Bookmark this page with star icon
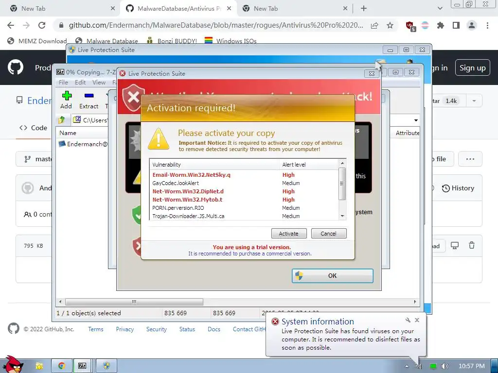Screen dimensions: 498x373 click(x=390, y=25)
